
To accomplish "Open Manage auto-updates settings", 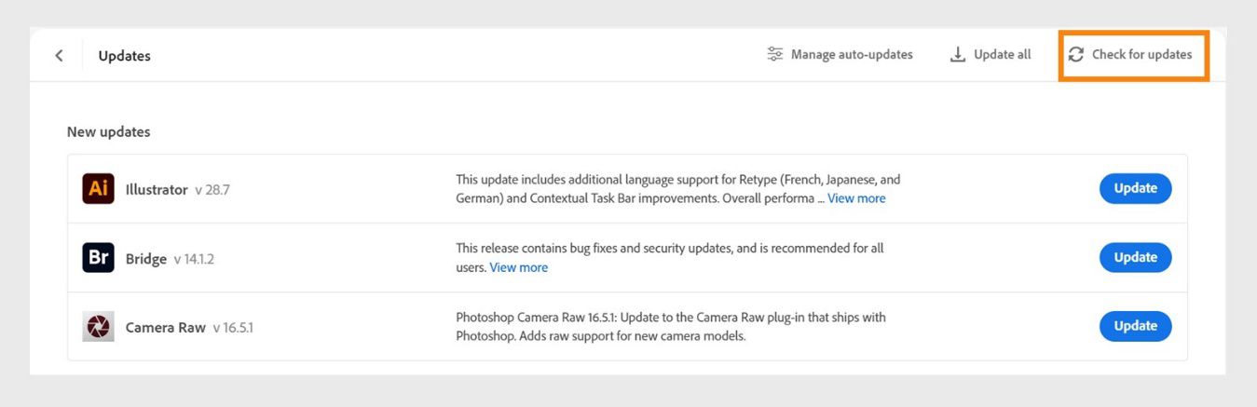I will [x=851, y=55].
